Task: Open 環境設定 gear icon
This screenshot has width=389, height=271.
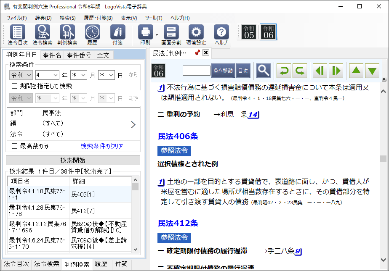Action: pyautogui.click(x=196, y=33)
